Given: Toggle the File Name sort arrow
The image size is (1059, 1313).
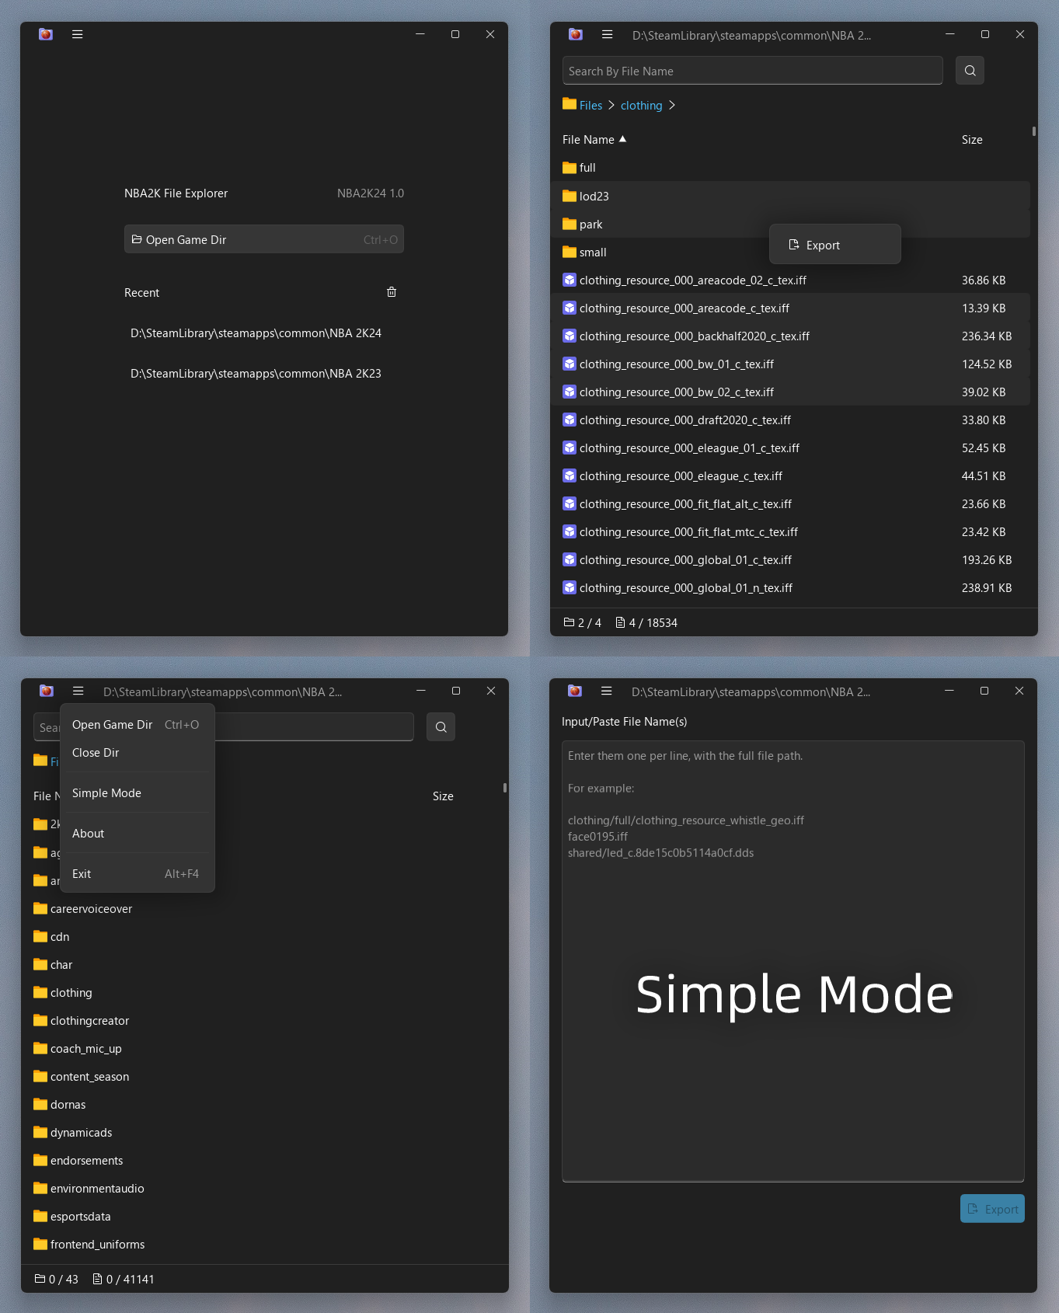Looking at the screenshot, I should coord(622,139).
